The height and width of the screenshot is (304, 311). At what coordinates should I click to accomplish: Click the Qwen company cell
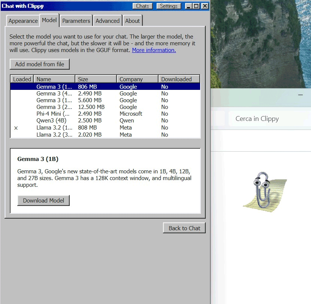click(x=127, y=121)
